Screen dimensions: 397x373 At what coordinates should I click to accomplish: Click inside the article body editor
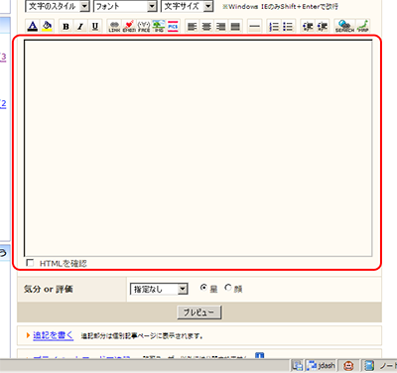[x=198, y=148]
